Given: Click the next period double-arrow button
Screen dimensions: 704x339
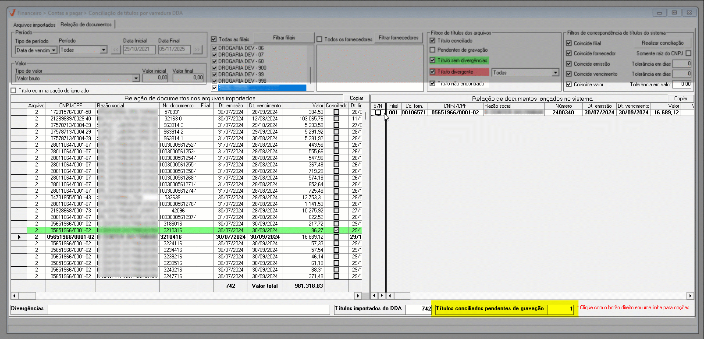Looking at the screenshot, I should coord(197,49).
